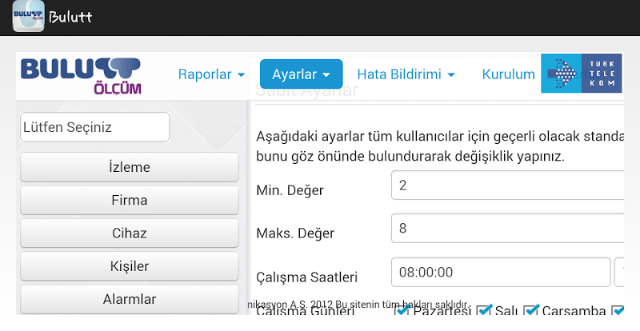The image size is (640, 331).
Task: Click the Kişiler button
Action: 130,266
